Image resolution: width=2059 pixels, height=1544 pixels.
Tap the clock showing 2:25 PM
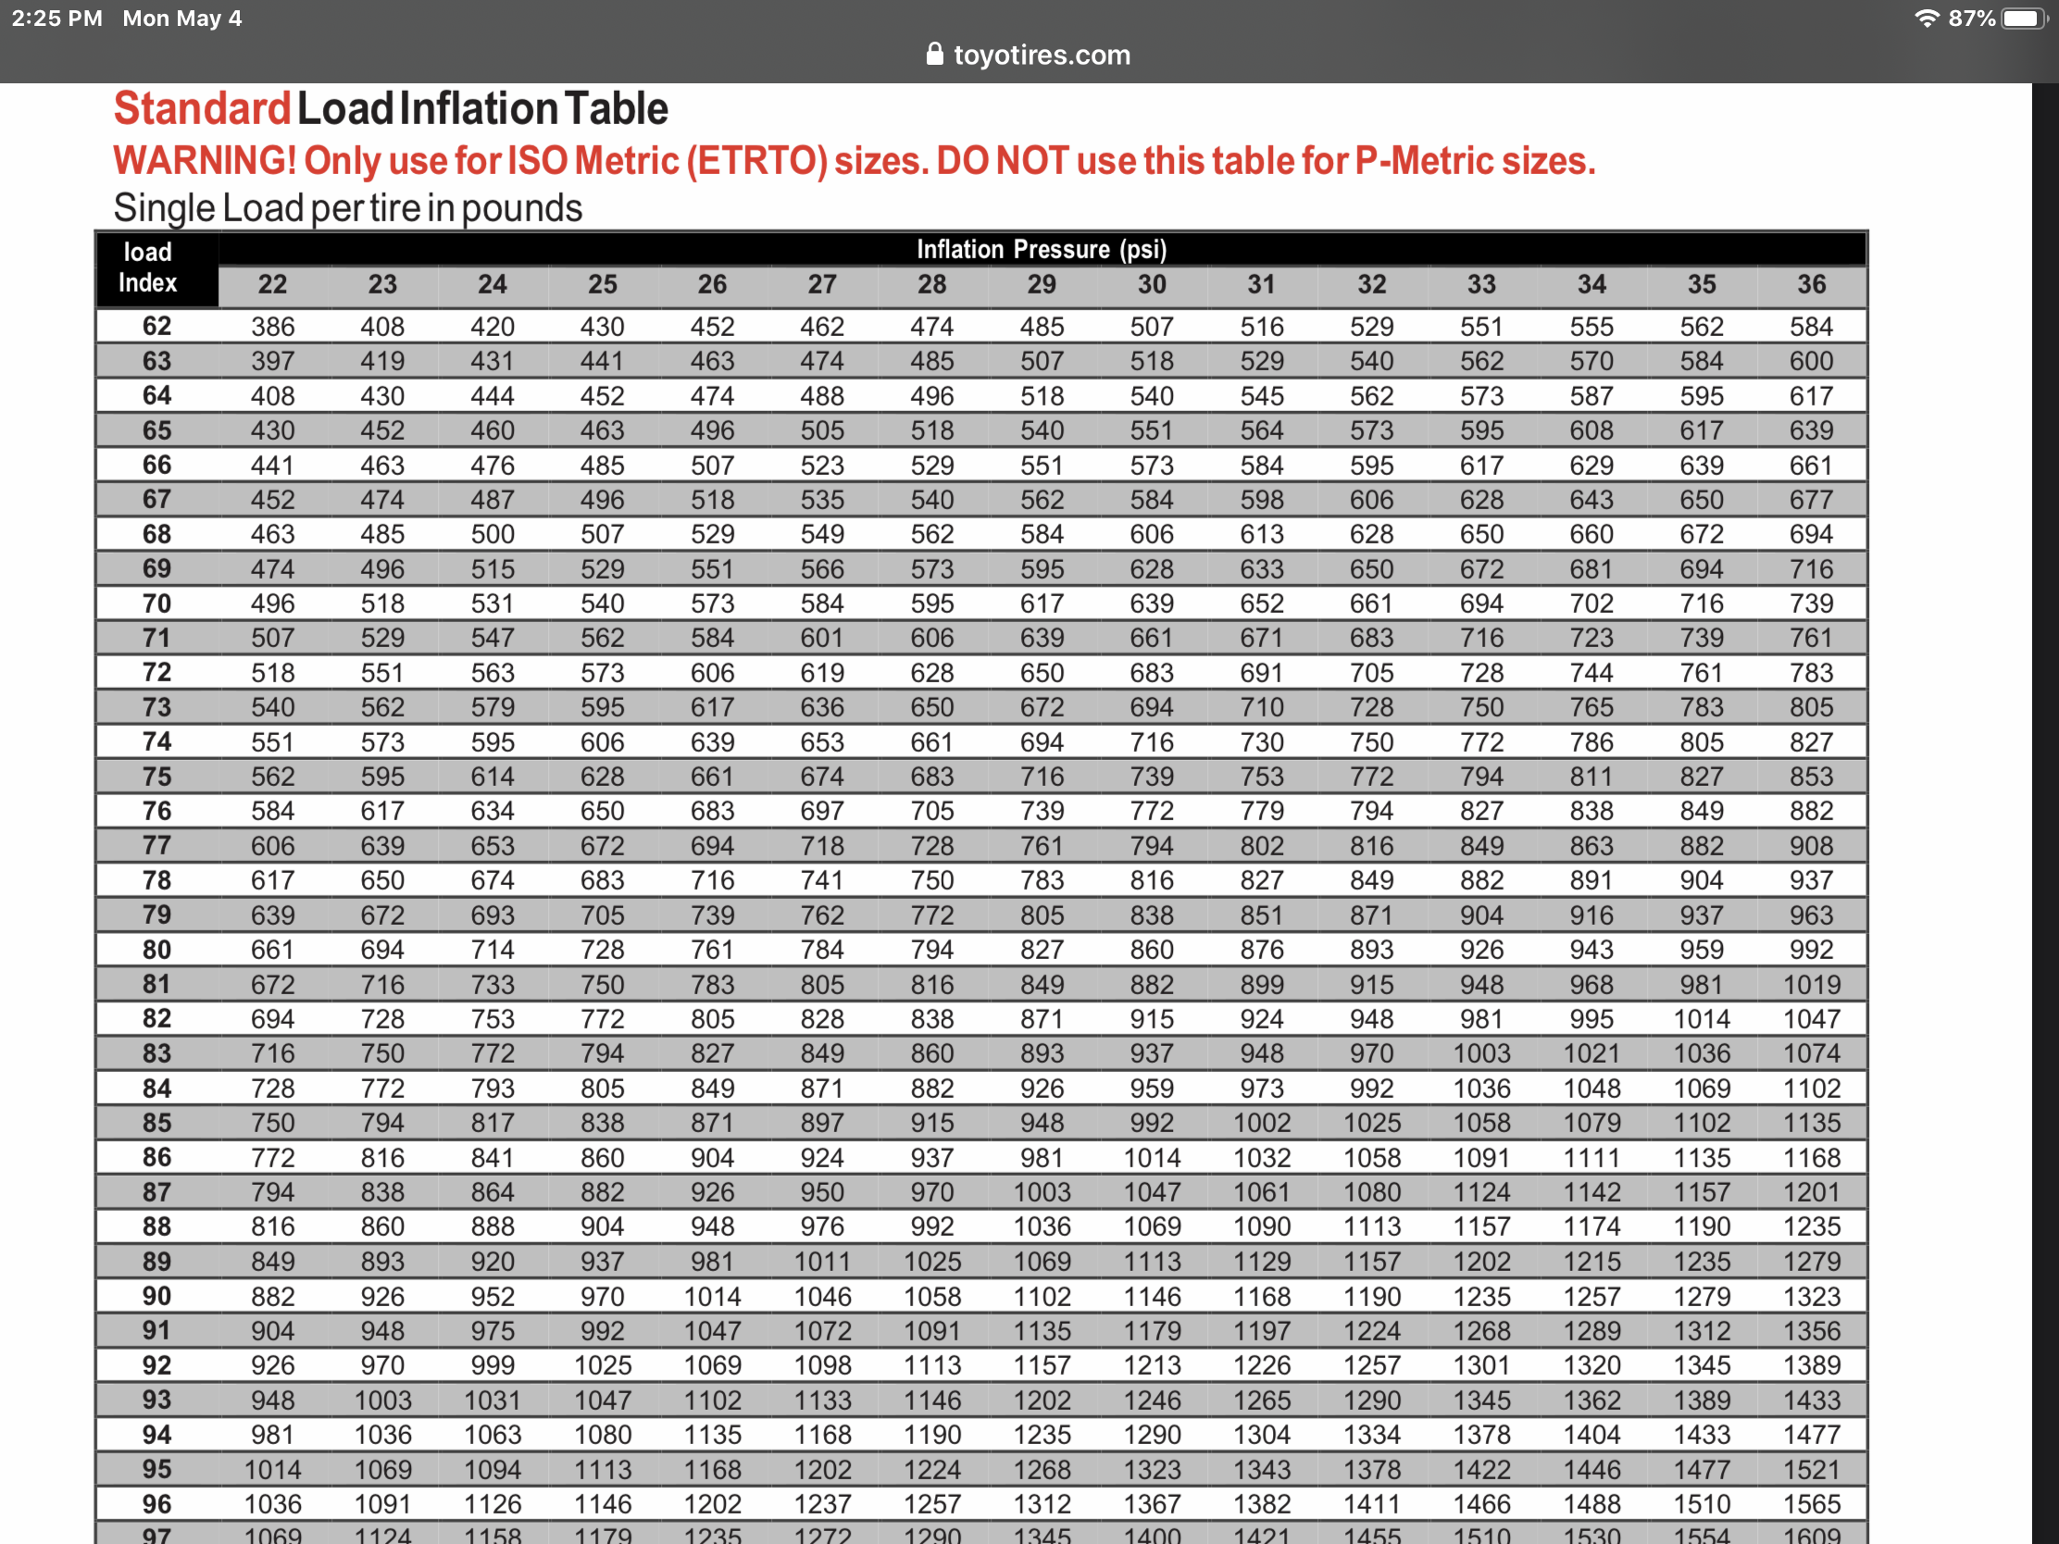point(56,18)
